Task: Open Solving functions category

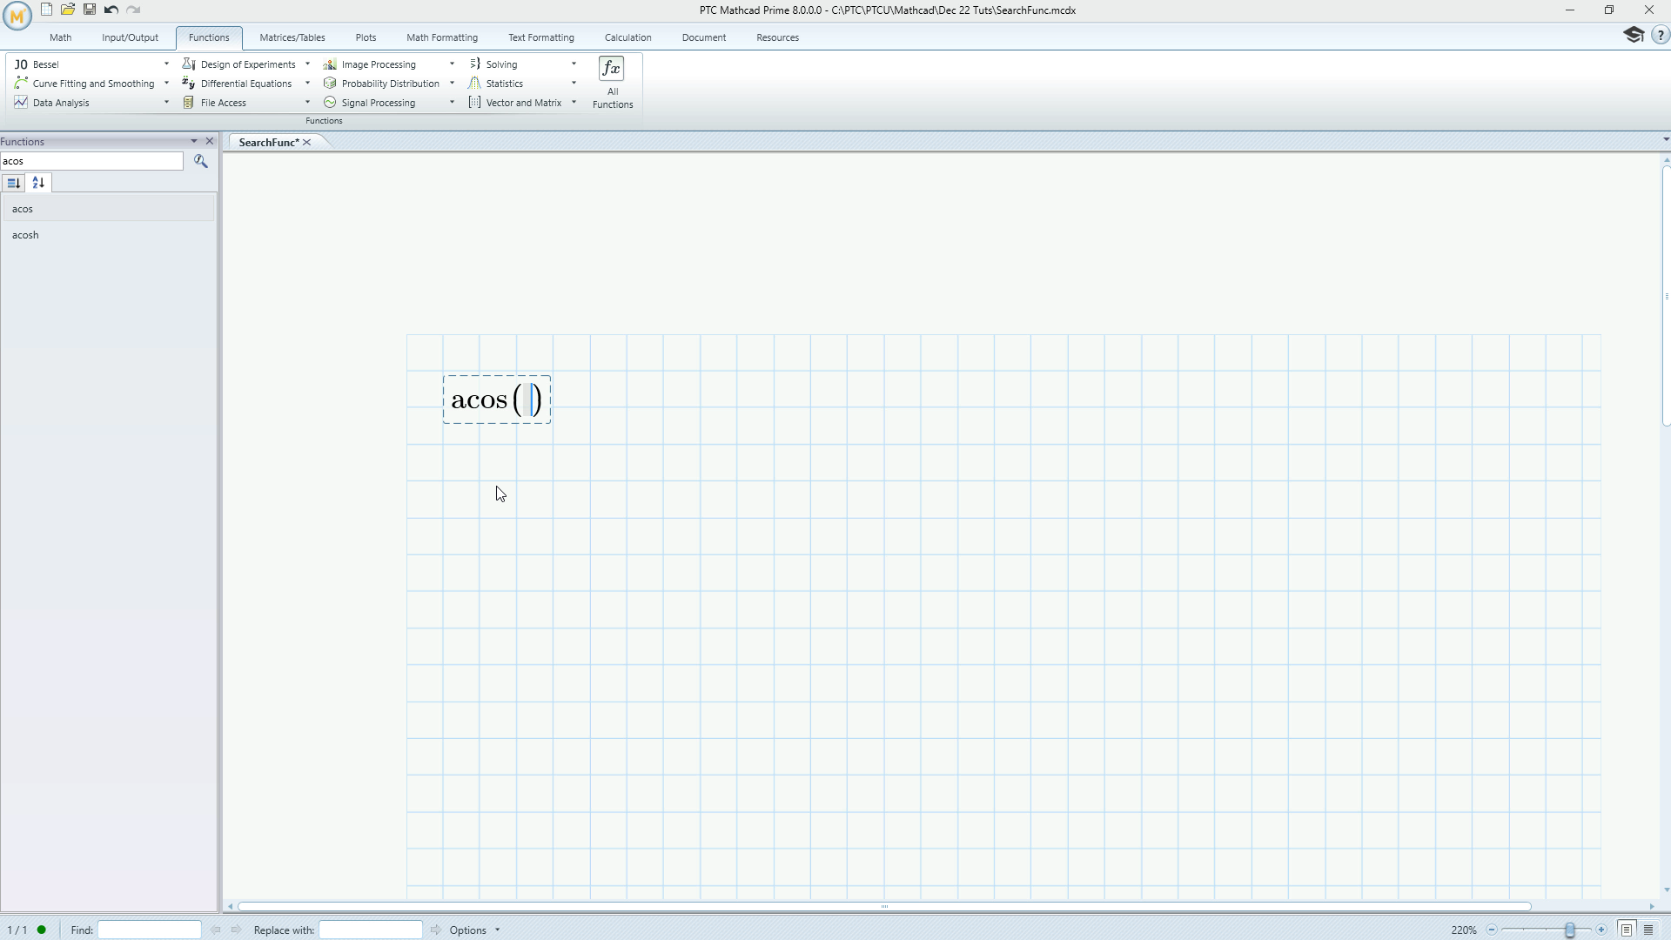Action: click(493, 64)
